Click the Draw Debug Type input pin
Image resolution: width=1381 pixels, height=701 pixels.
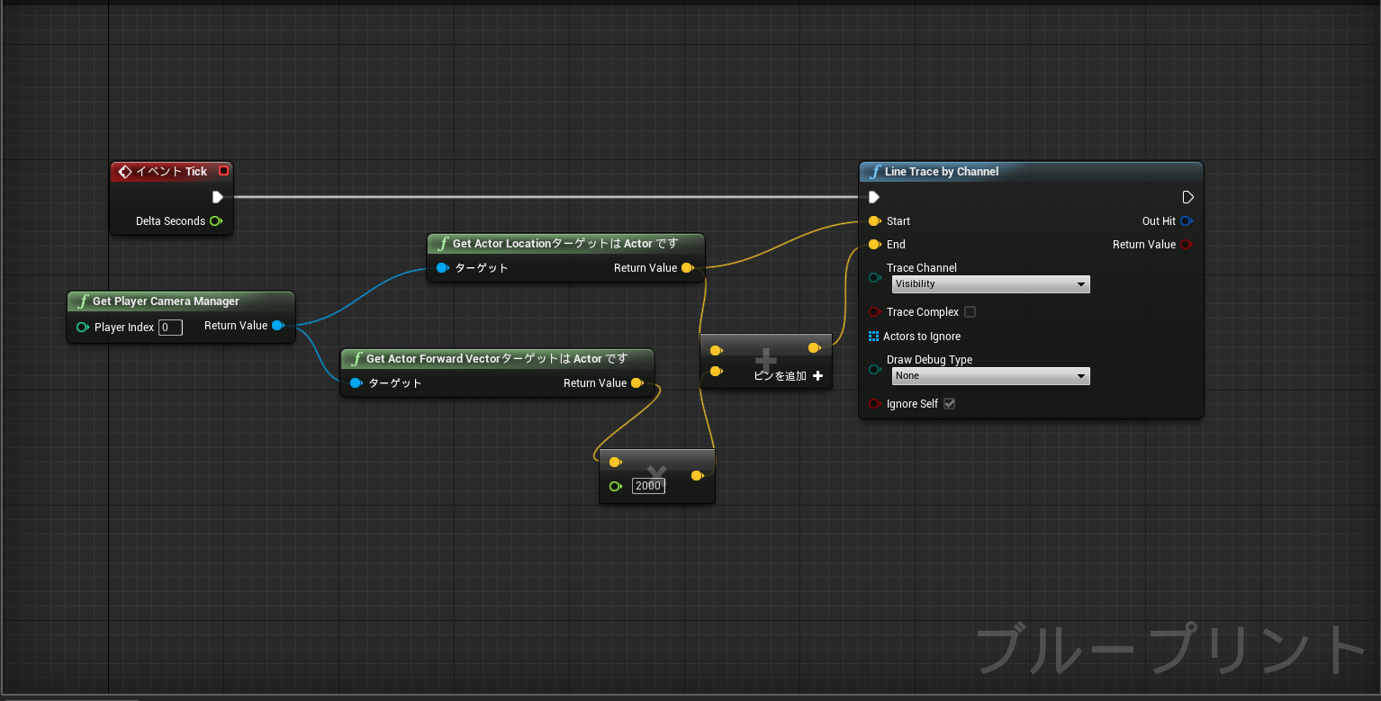coord(875,370)
